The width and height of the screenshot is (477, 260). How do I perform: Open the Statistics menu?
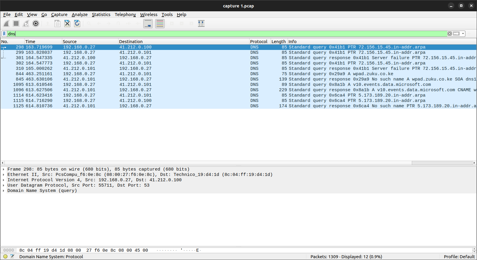pyautogui.click(x=101, y=15)
